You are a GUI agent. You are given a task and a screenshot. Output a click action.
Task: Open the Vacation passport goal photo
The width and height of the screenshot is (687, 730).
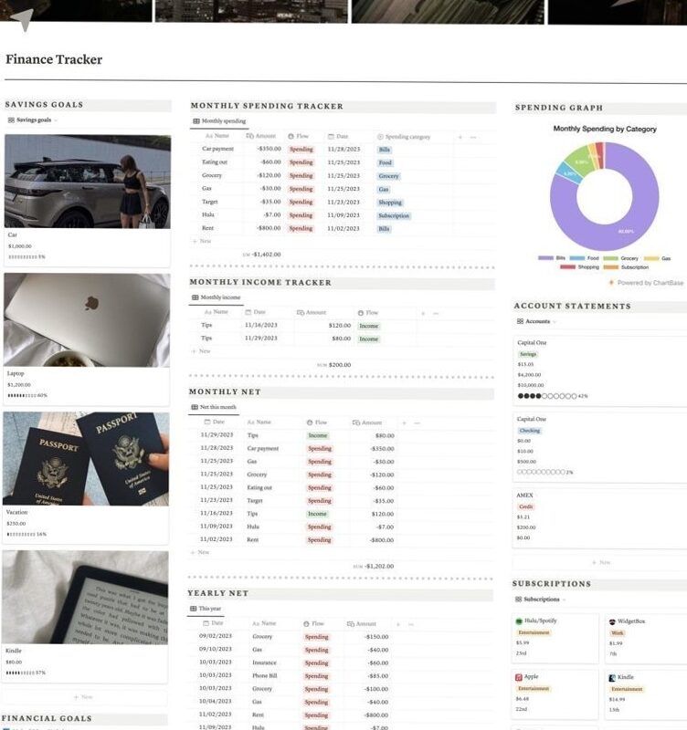86,458
